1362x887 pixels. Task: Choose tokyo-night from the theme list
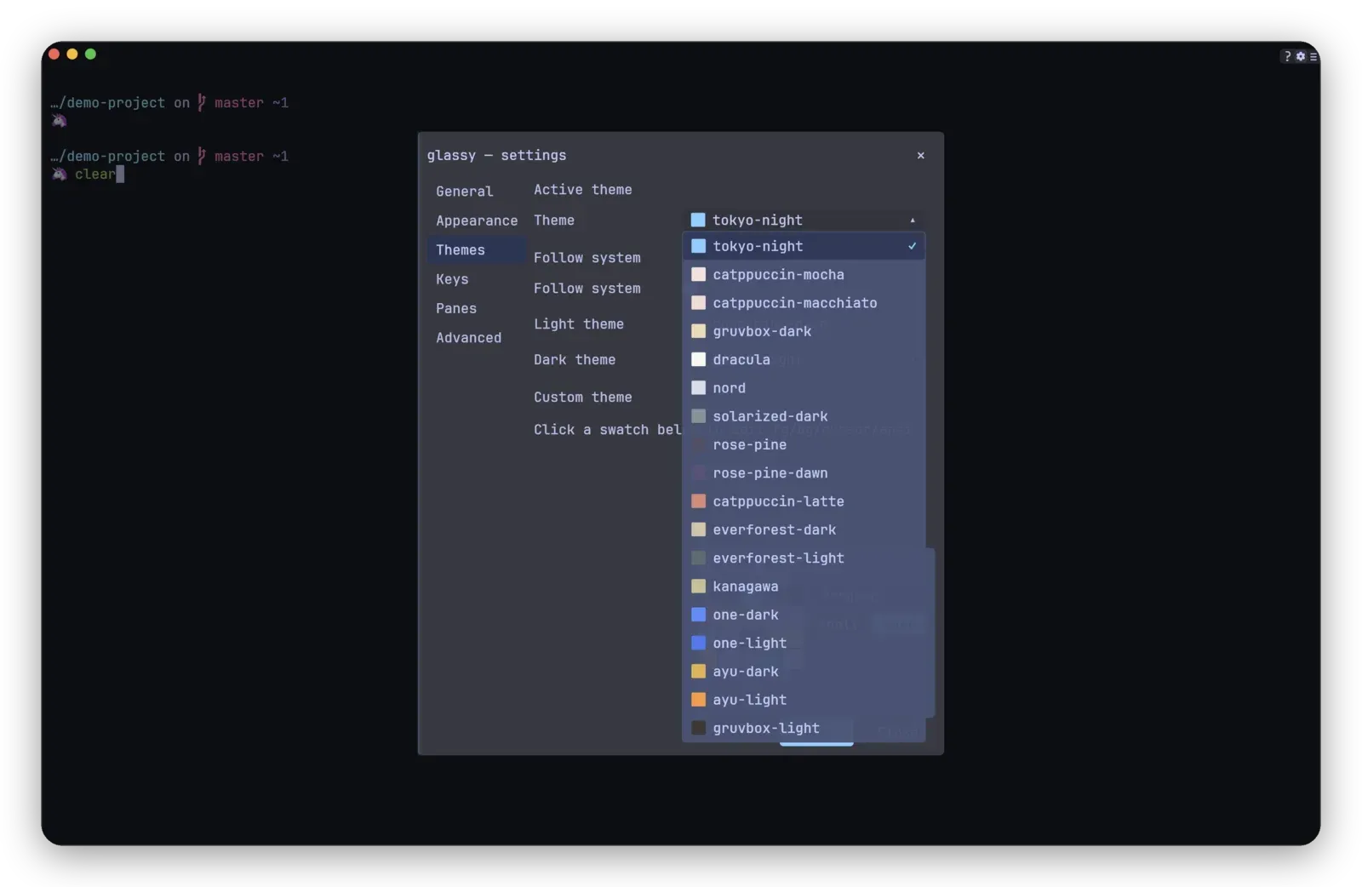804,246
